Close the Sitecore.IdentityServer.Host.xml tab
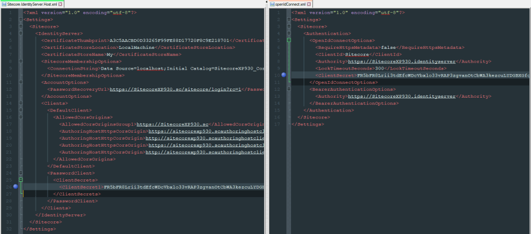Screen dimensions: 531x234 coord(52,4)
